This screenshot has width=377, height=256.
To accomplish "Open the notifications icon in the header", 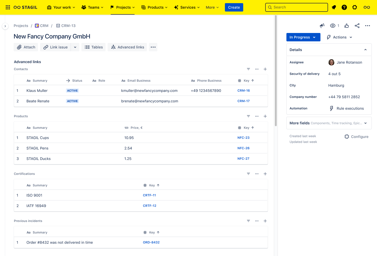I will point(334,7).
